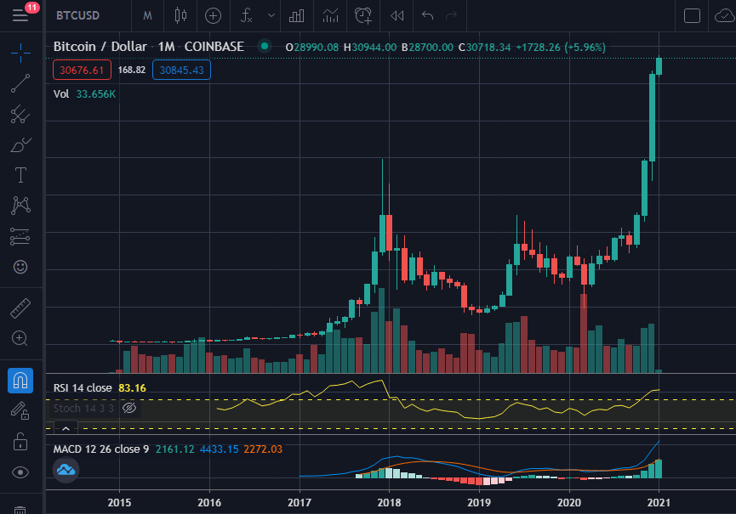Open the create alert clock icon

(363, 16)
